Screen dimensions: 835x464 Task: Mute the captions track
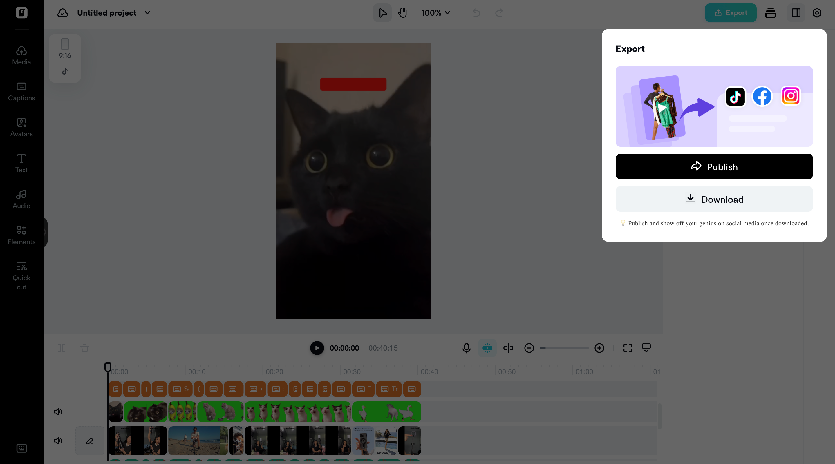tap(58, 412)
